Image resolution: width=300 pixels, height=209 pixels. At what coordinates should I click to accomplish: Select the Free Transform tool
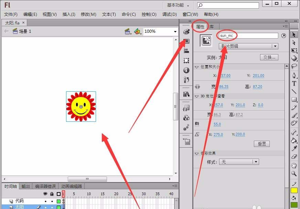[294, 50]
